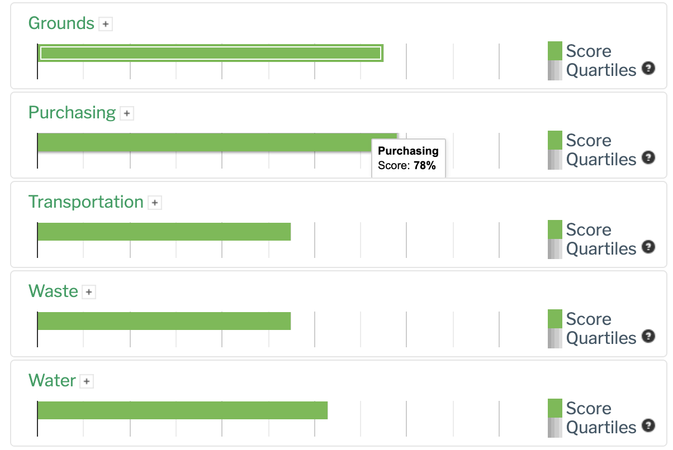This screenshot has width=673, height=450.
Task: Open the Transportation category link
Action: [86, 202]
